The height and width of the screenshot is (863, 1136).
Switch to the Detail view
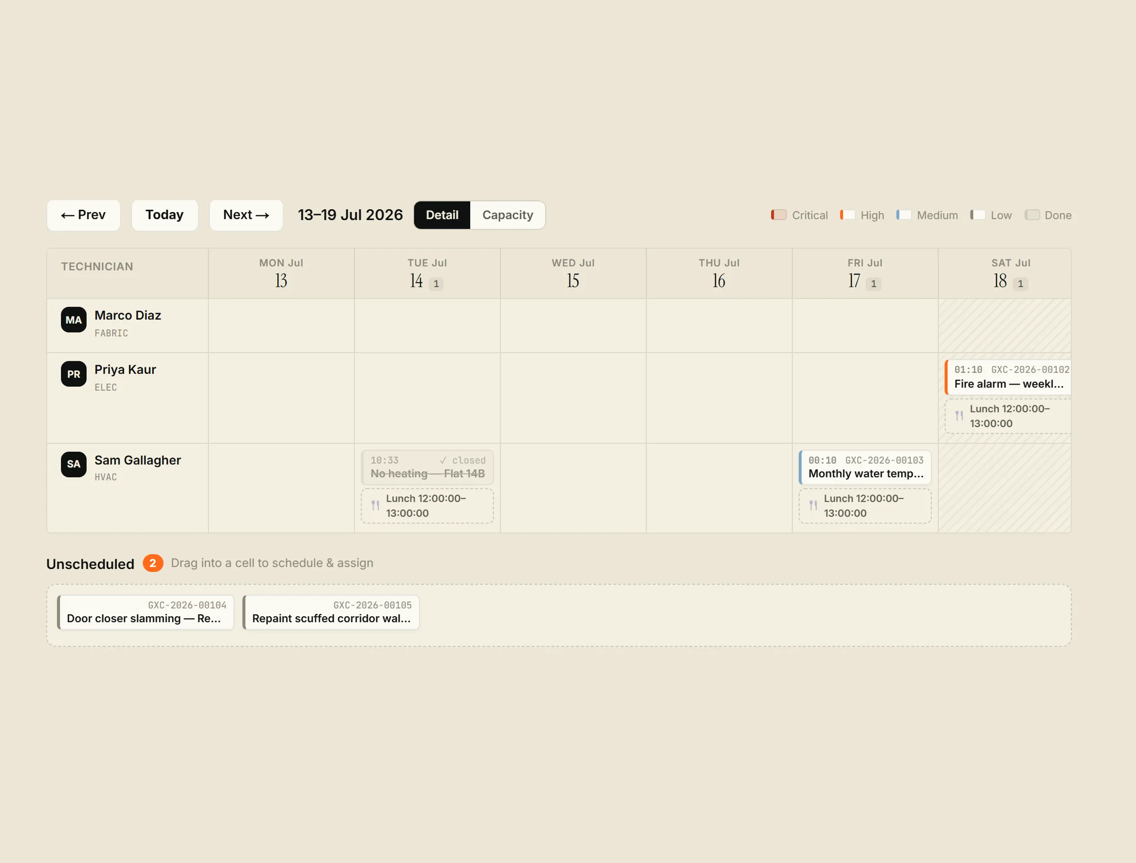(442, 215)
